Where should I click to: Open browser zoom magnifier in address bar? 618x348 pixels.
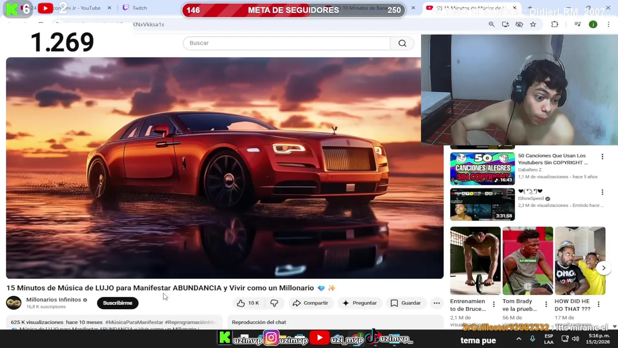(x=492, y=25)
